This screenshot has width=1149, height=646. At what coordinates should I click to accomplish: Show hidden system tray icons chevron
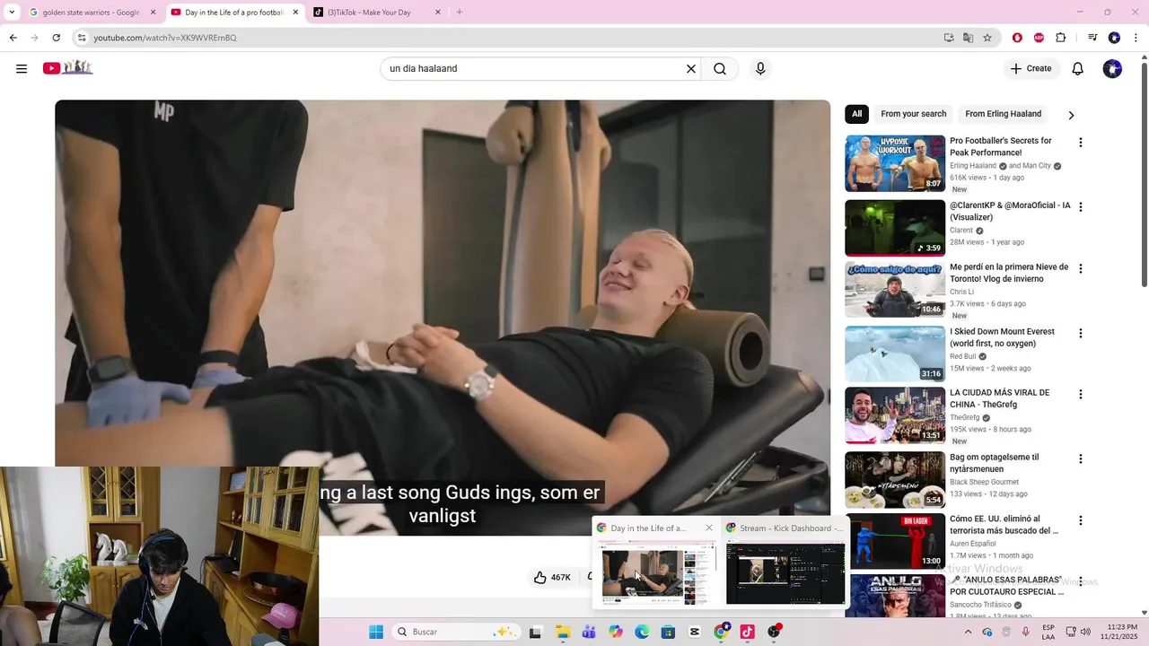point(968,632)
